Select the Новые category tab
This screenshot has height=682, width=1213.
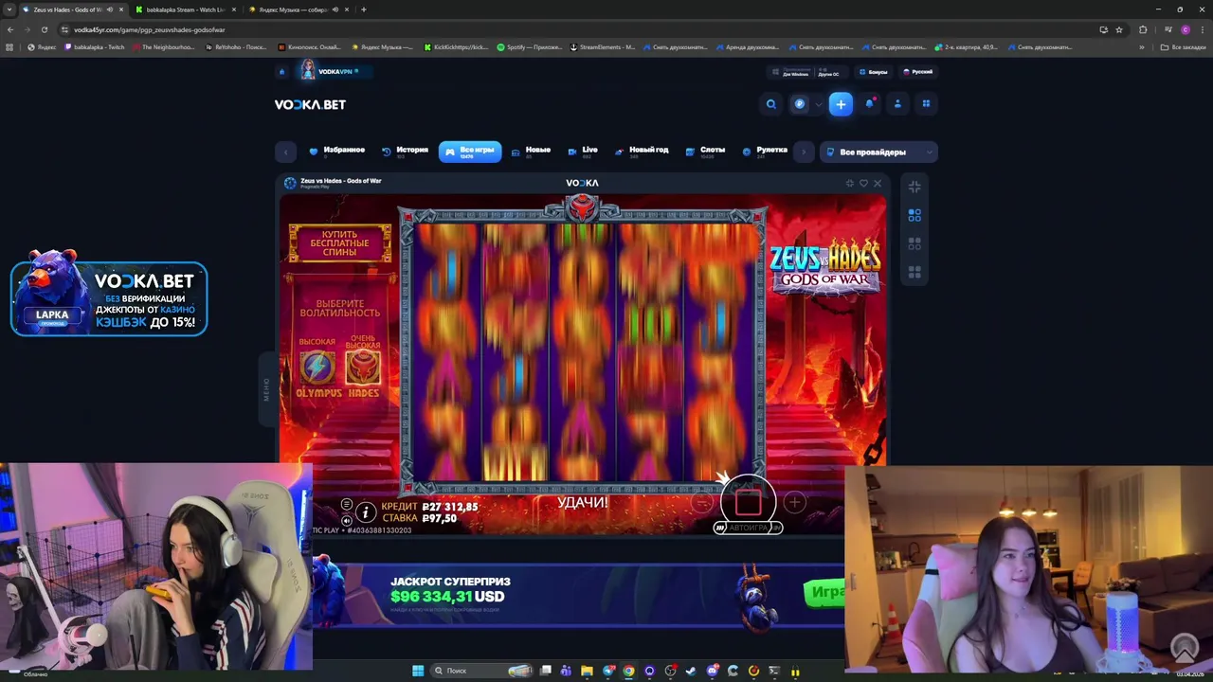(532, 151)
